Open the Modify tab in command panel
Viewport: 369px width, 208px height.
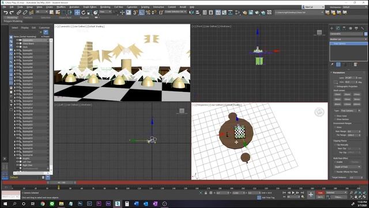tap(338, 28)
